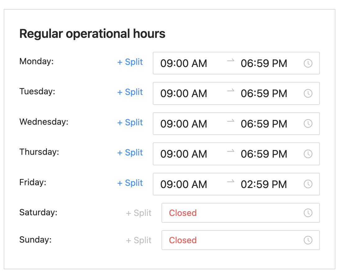
Task: Add a split to Thursday's hours
Action: coord(130,153)
